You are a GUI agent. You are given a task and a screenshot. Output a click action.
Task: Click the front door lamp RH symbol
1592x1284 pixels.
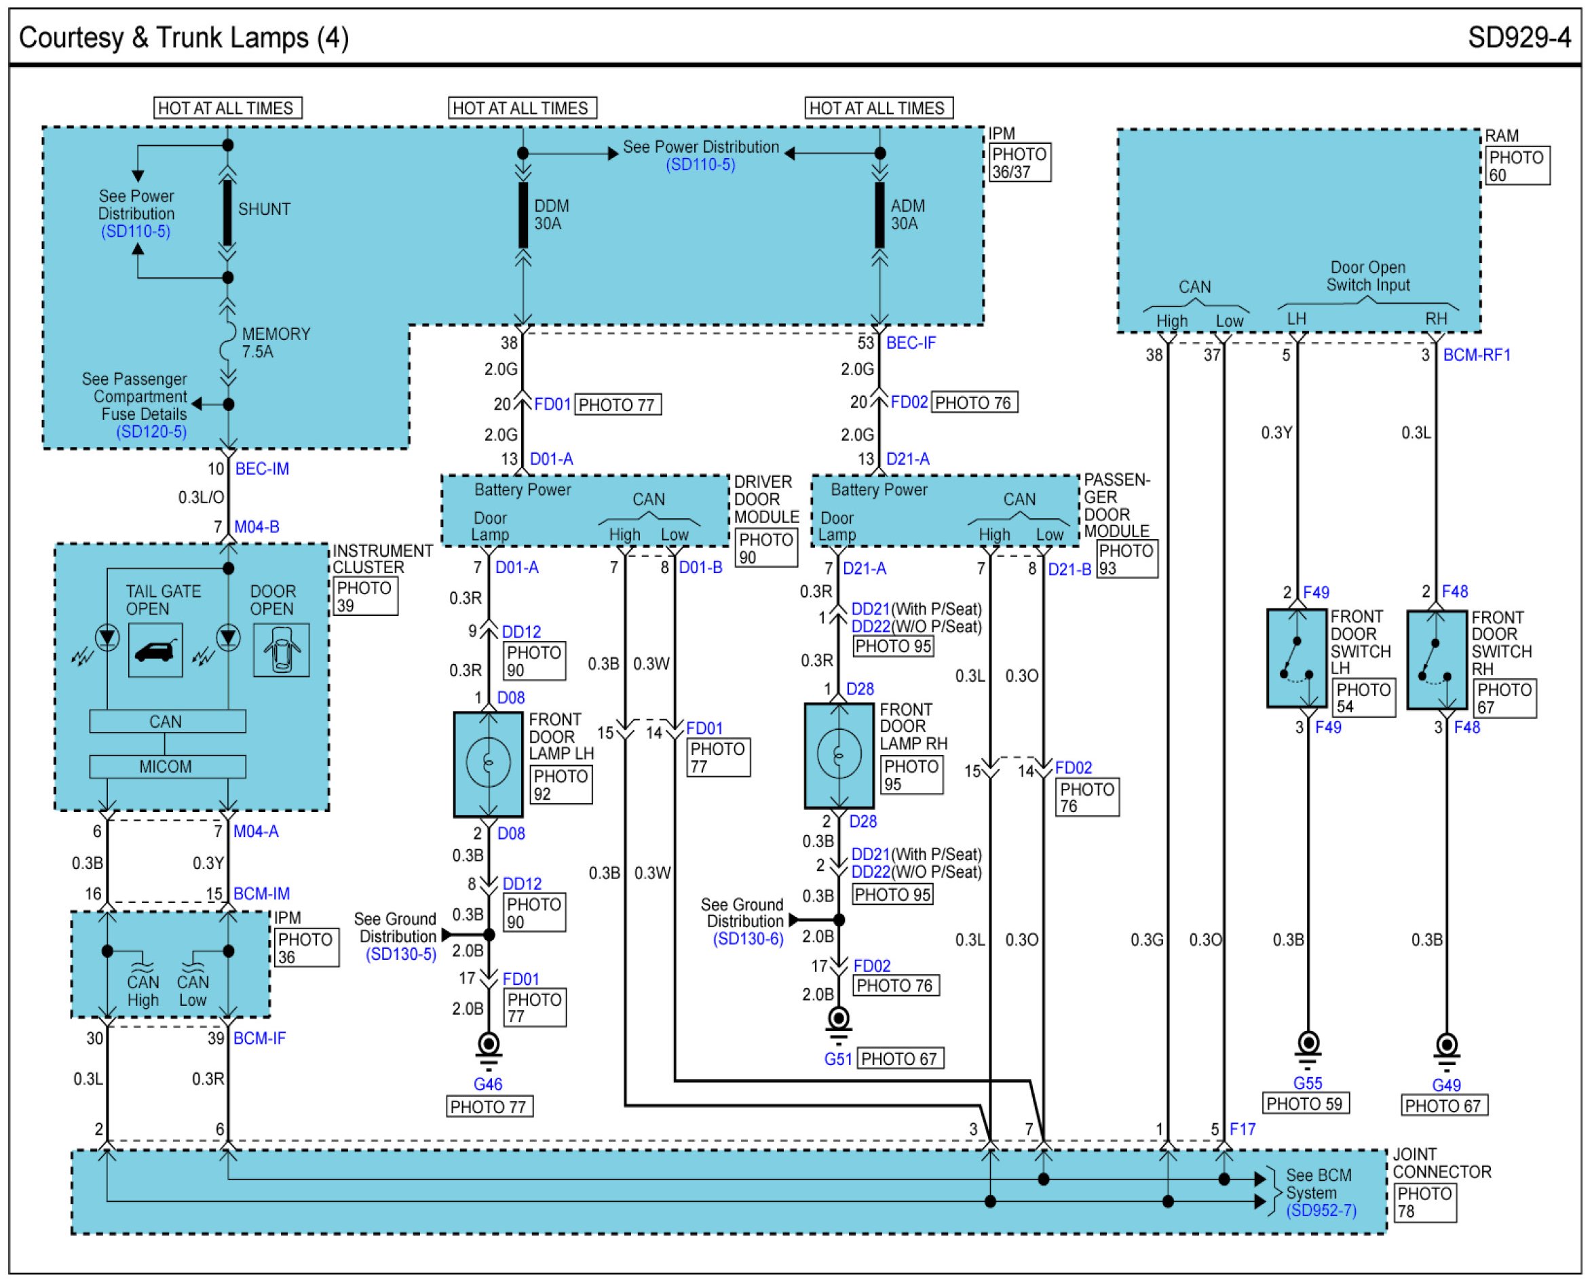[x=838, y=755]
